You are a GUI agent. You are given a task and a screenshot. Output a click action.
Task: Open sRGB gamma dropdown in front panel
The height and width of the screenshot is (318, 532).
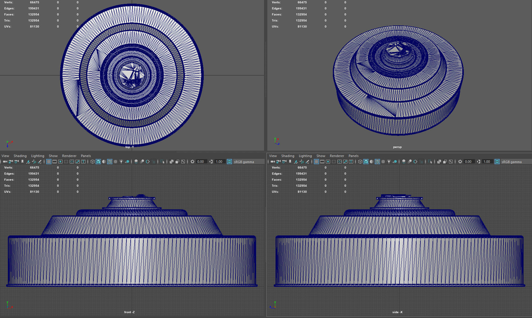click(x=249, y=162)
